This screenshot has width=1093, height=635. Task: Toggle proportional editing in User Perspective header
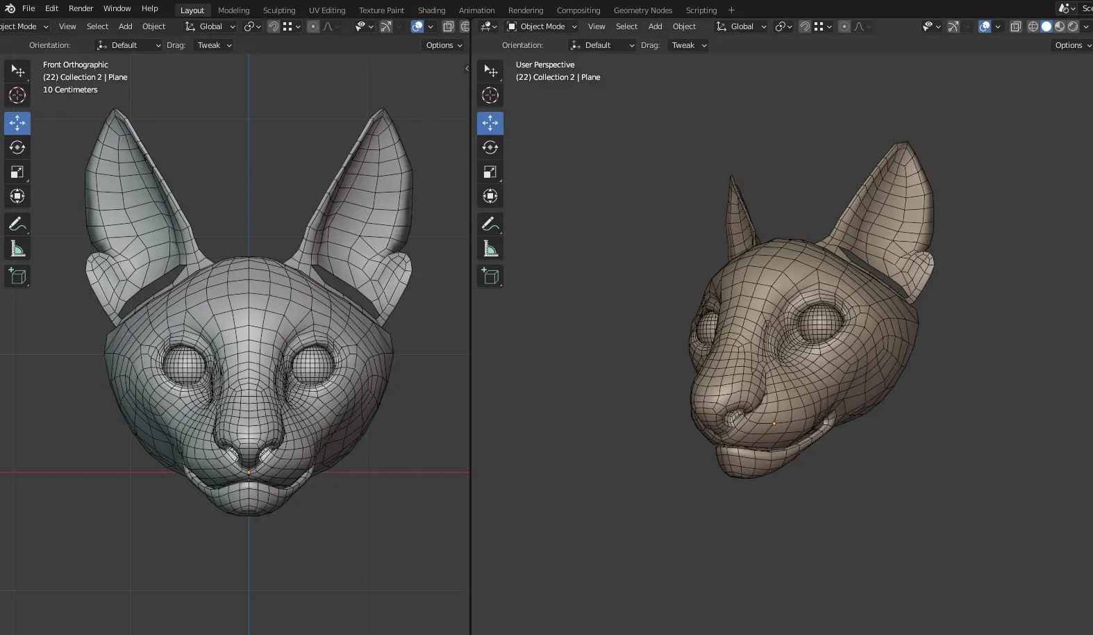[844, 26]
